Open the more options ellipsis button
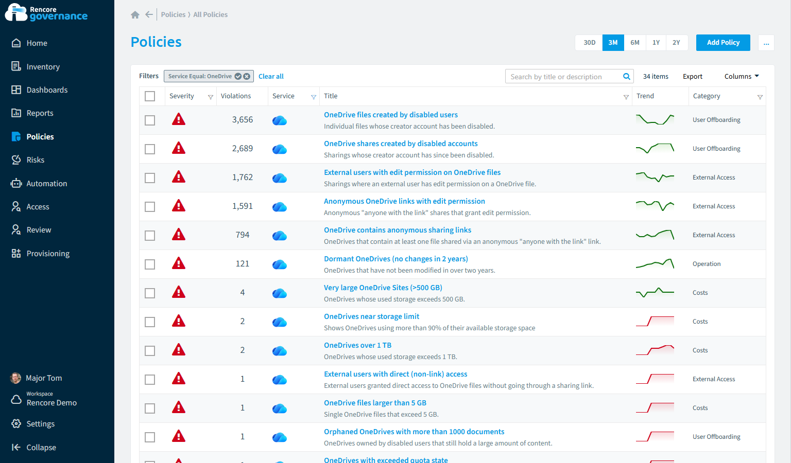Viewport: 791px width, 463px height. point(766,43)
